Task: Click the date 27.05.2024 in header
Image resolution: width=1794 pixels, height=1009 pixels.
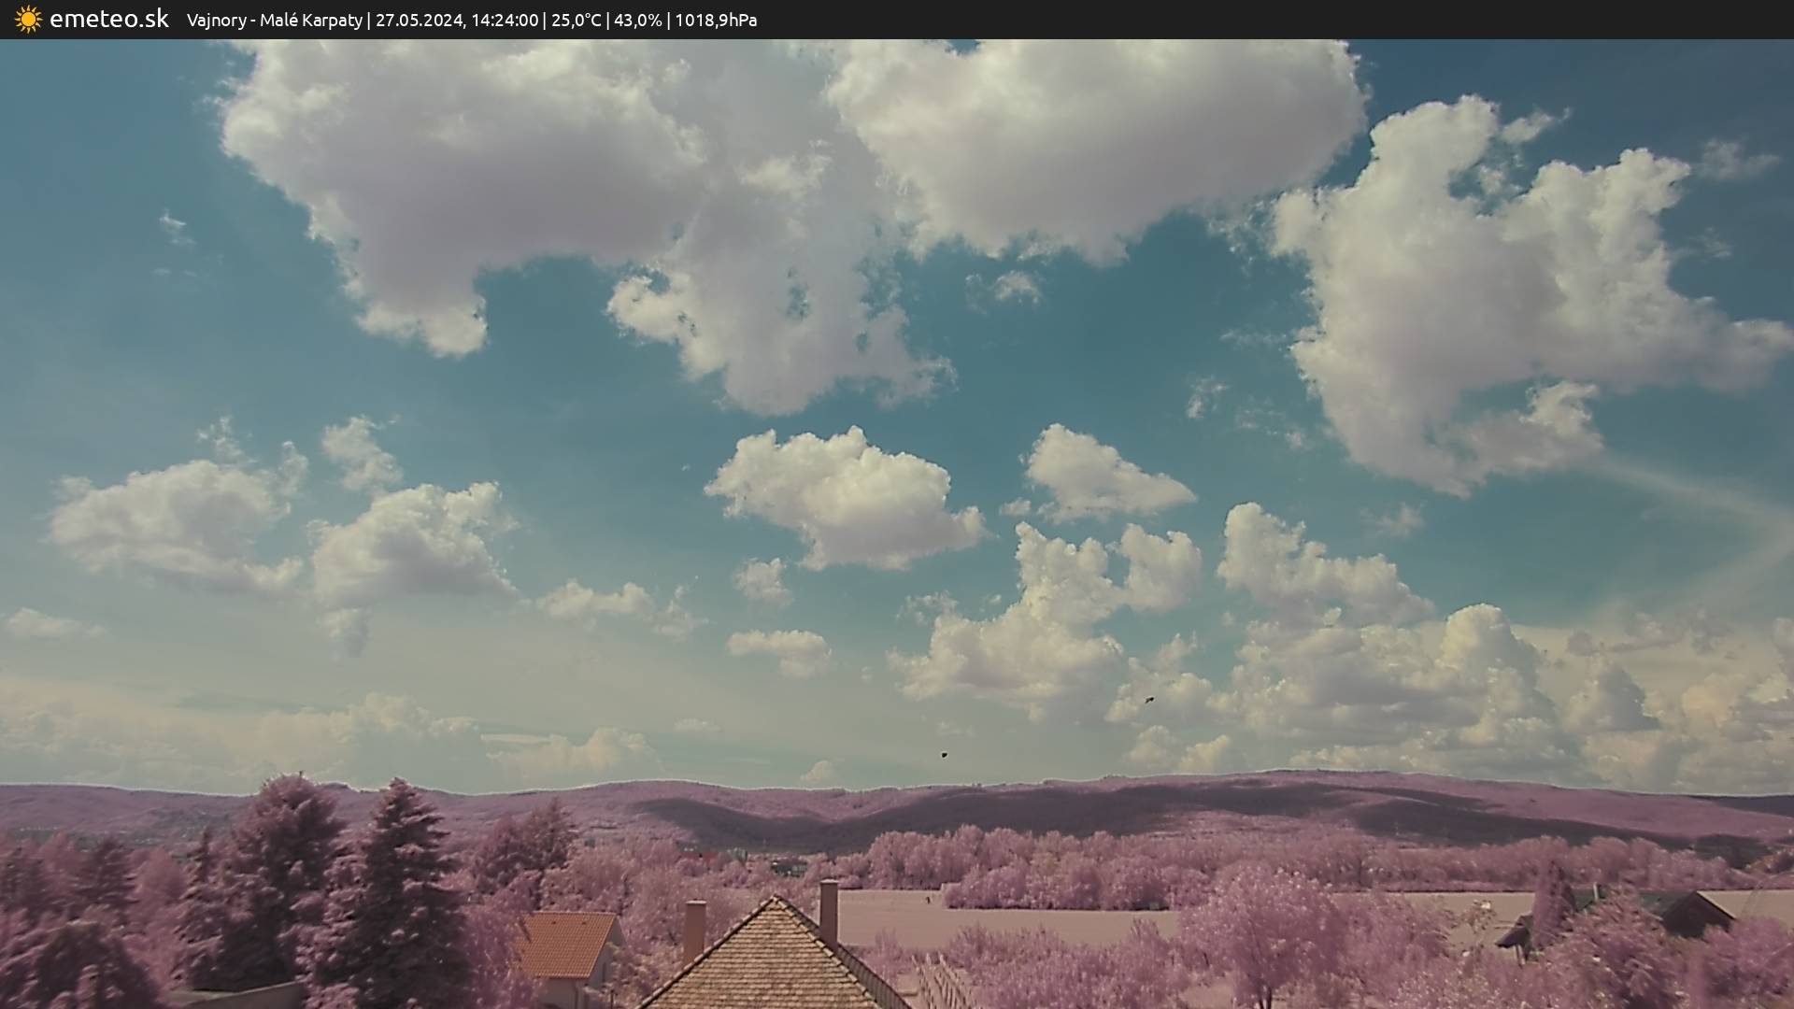Action: [419, 21]
